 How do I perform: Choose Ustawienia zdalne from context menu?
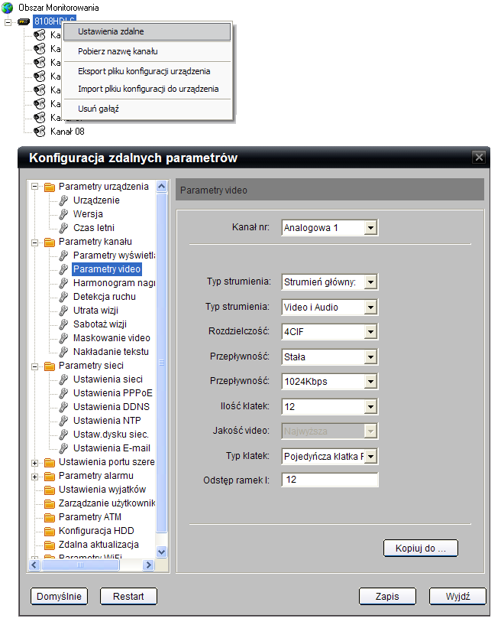tap(147, 32)
